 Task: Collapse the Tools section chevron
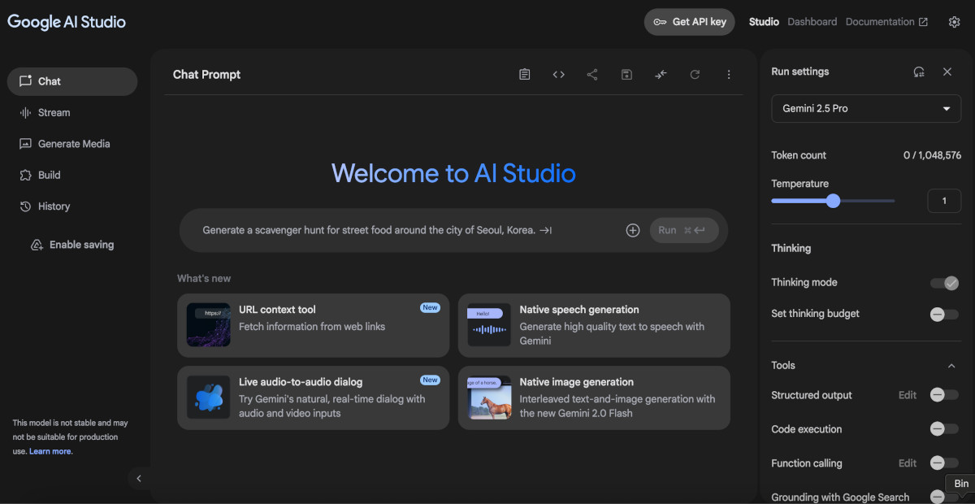(951, 366)
